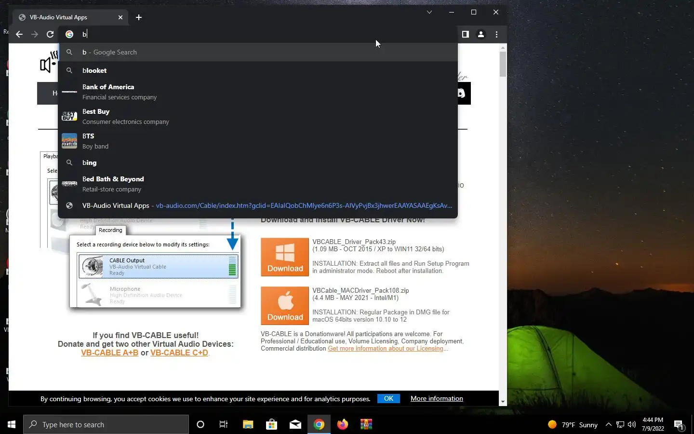The height and width of the screenshot is (434, 694).
Task: Open the VB-CABLE C+D link
Action: (179, 353)
